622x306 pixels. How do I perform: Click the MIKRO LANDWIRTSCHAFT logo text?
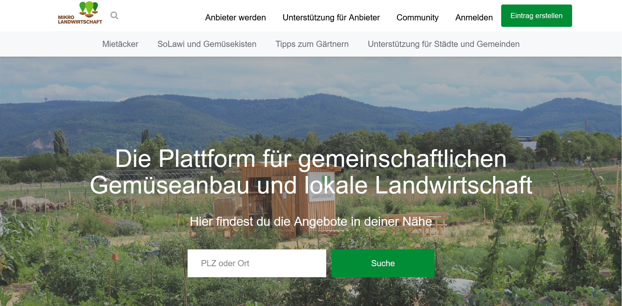[x=80, y=20]
